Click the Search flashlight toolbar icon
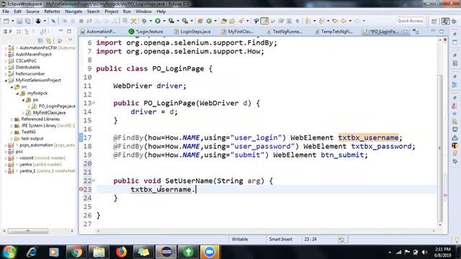Viewport: 461px width, 259px height. point(241,21)
